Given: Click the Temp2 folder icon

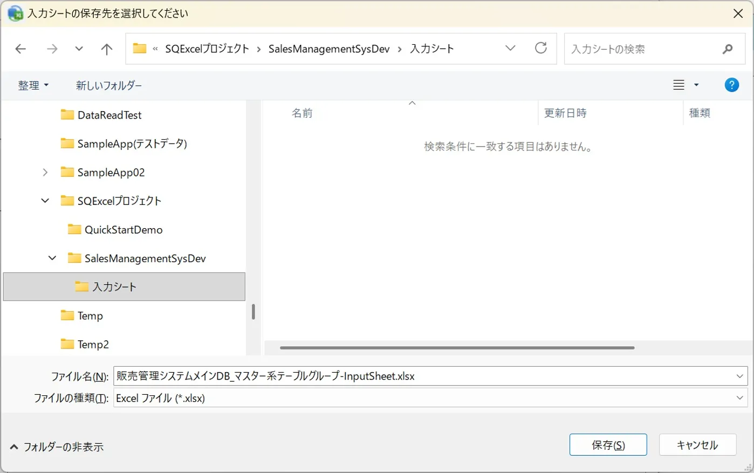Looking at the screenshot, I should pos(67,344).
